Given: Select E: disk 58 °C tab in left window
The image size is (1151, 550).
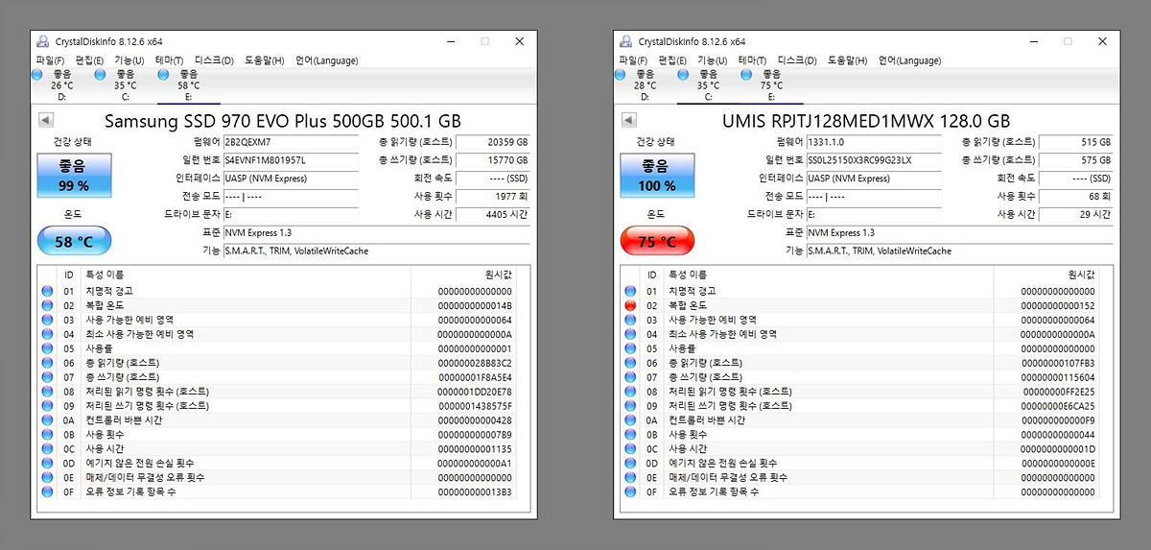Looking at the screenshot, I should pyautogui.click(x=189, y=85).
